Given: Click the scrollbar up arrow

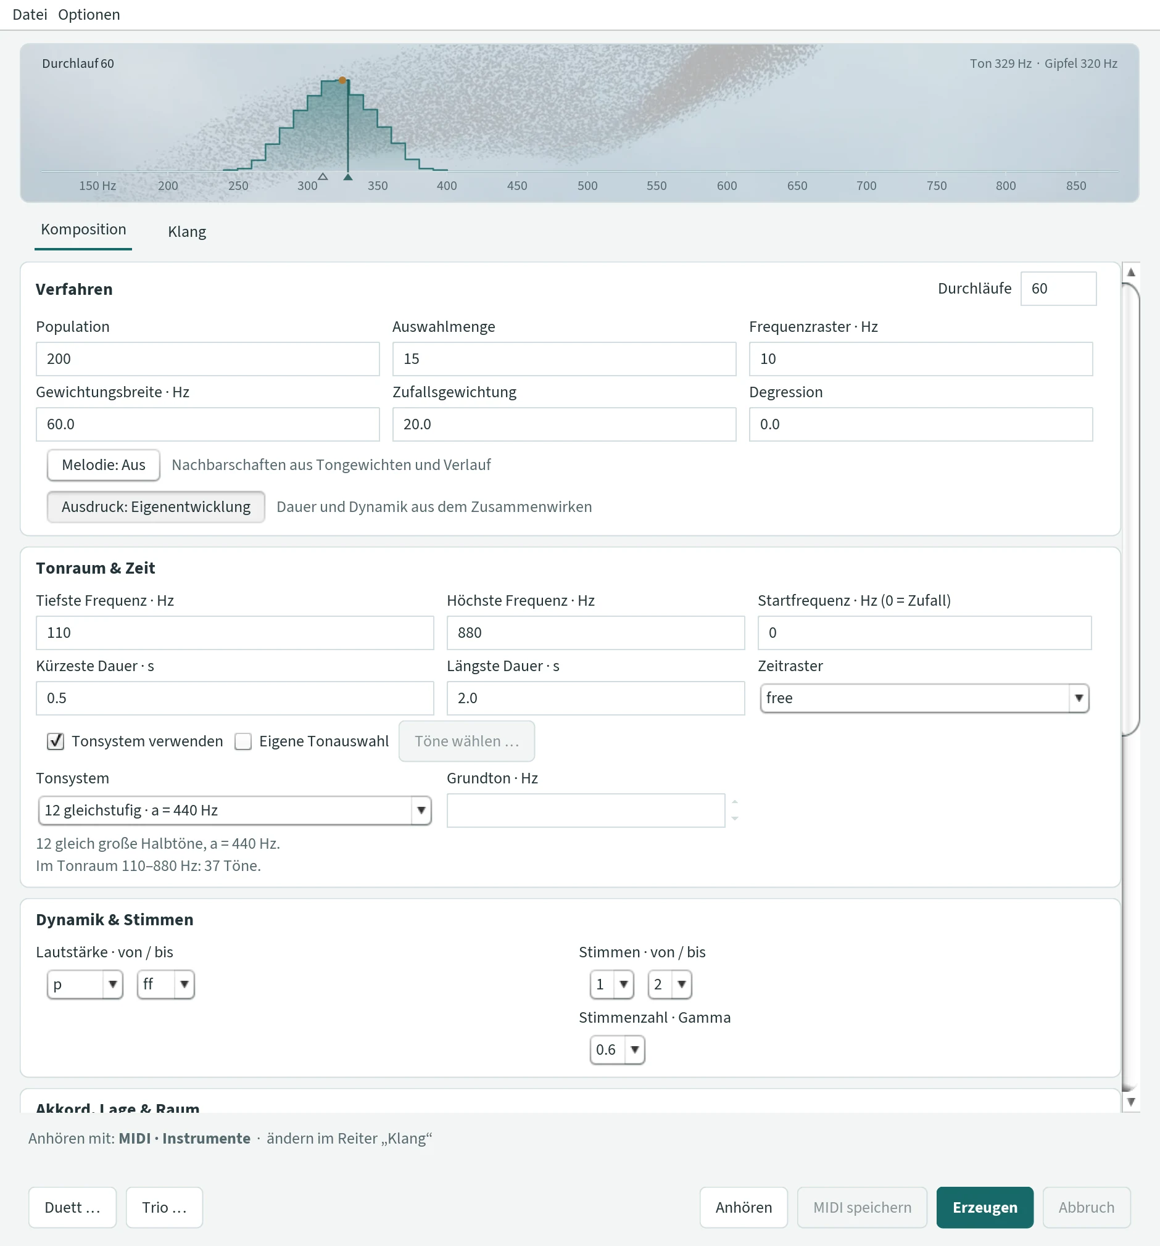Looking at the screenshot, I should (x=1131, y=272).
